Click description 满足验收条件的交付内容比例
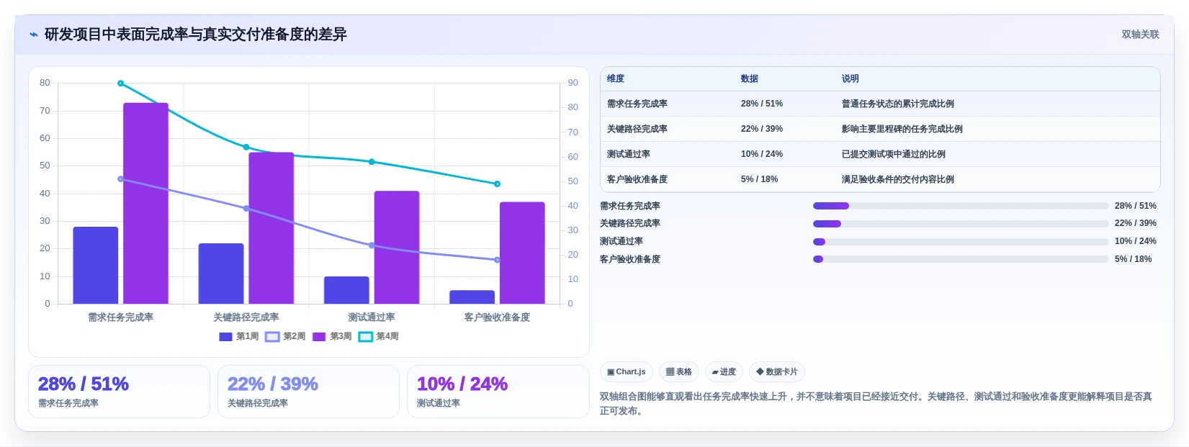The width and height of the screenshot is (1189, 447). coord(898,179)
